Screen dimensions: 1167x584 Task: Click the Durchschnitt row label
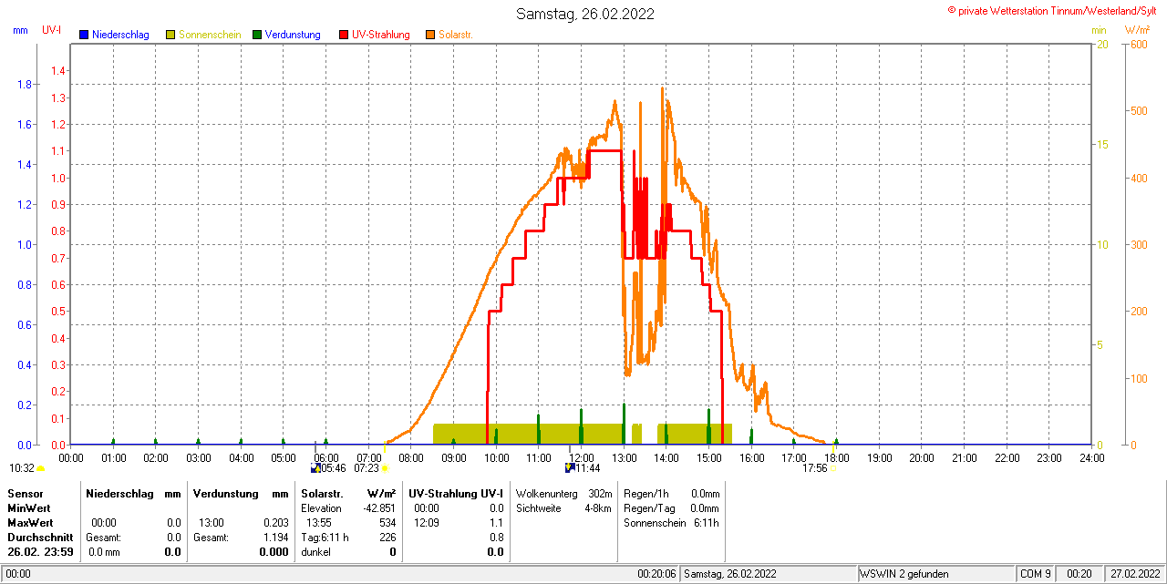[40, 538]
